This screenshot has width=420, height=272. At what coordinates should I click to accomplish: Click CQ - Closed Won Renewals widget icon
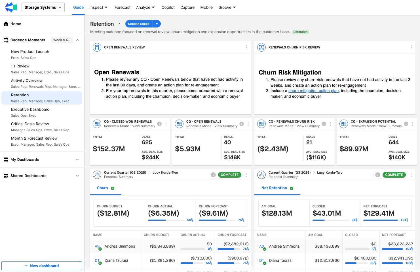[x=97, y=124]
